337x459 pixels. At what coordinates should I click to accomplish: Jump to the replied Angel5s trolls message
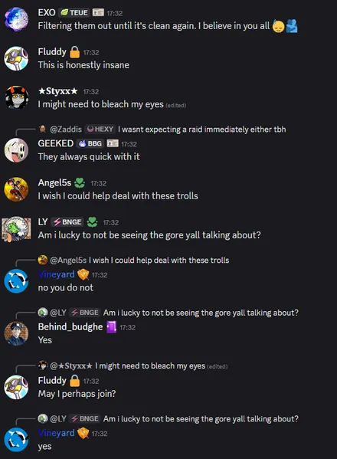point(159,260)
